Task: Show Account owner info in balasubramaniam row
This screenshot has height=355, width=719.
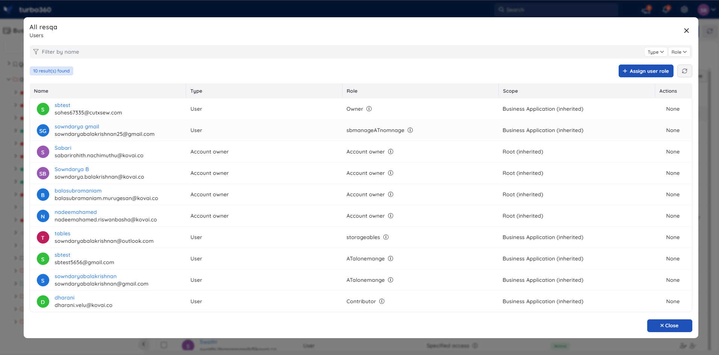Action: click(391, 194)
